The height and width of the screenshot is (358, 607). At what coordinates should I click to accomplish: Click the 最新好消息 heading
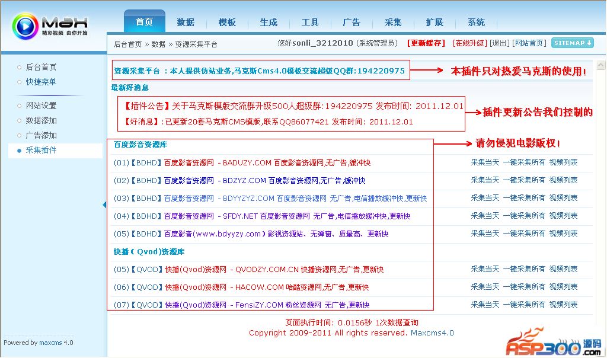pos(130,88)
